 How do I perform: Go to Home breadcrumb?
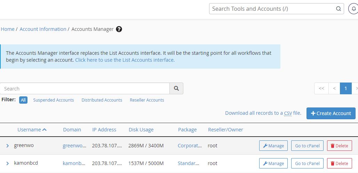coord(8,29)
